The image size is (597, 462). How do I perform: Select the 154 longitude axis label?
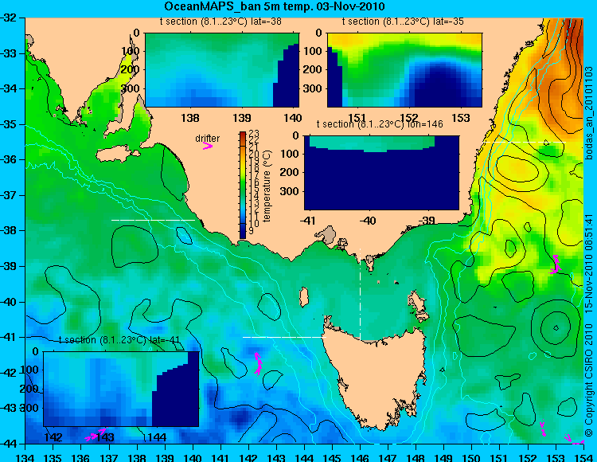[x=583, y=457]
